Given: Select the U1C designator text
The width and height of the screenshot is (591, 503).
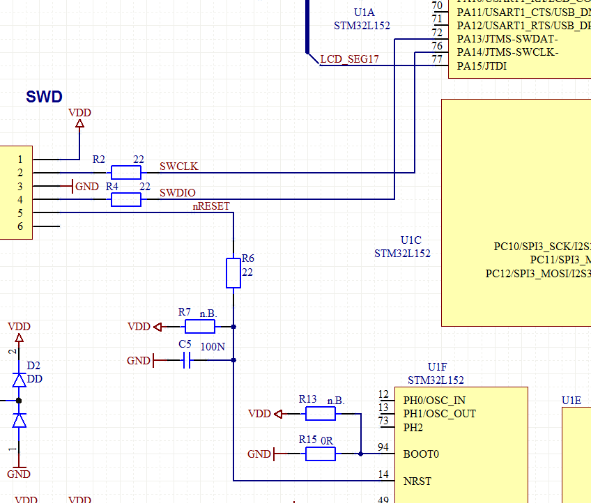Looking at the screenshot, I should pyautogui.click(x=411, y=240).
